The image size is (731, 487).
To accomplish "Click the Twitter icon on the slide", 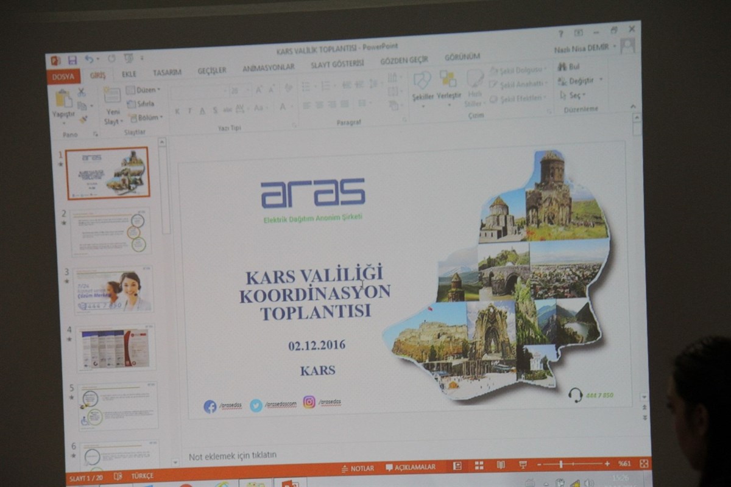I will pos(256,405).
